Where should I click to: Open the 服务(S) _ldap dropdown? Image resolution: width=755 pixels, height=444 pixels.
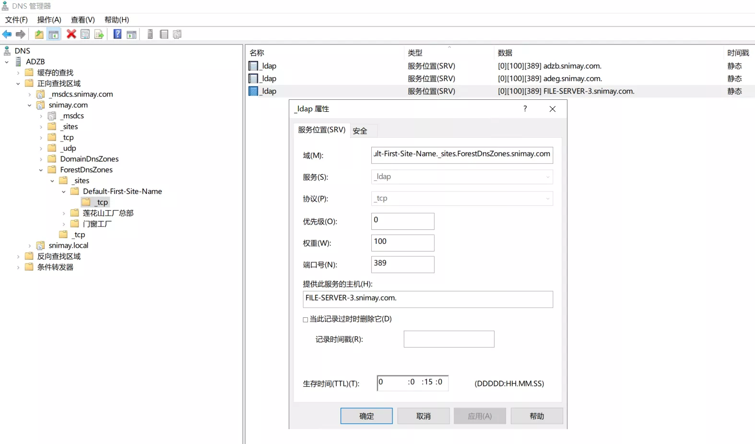547,177
